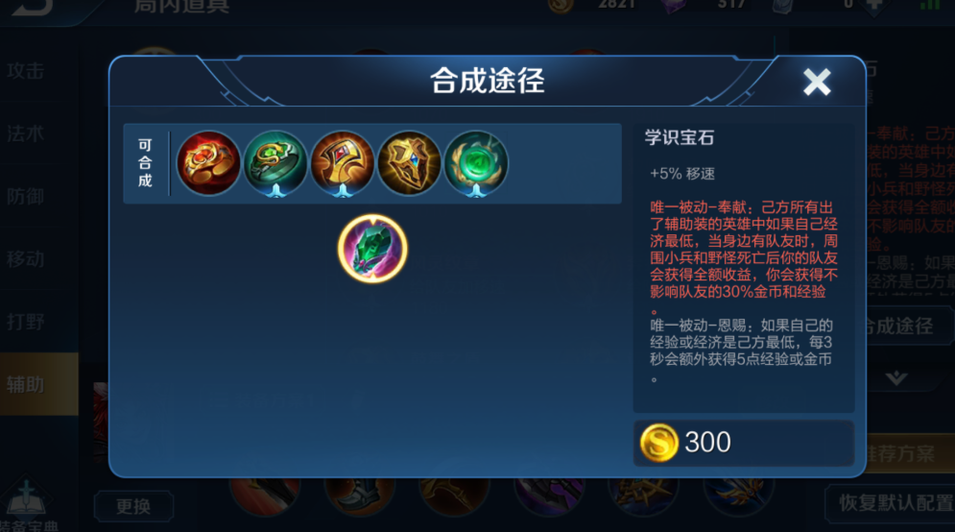Expand the down chevron on right panel
Image resolution: width=955 pixels, height=532 pixels.
[x=896, y=378]
